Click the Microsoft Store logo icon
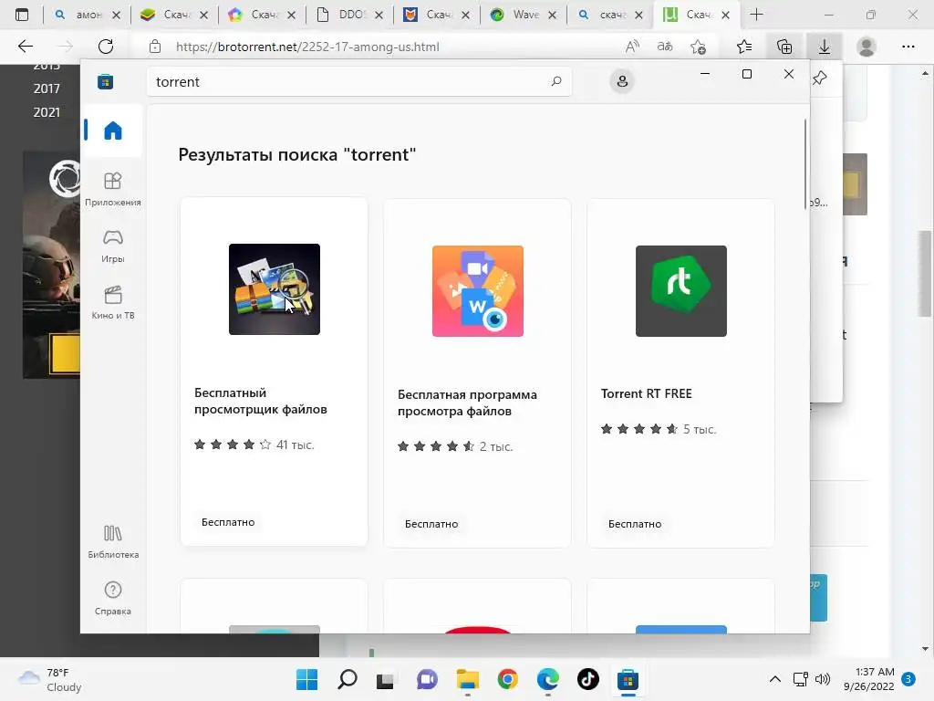The image size is (934, 701). click(106, 81)
